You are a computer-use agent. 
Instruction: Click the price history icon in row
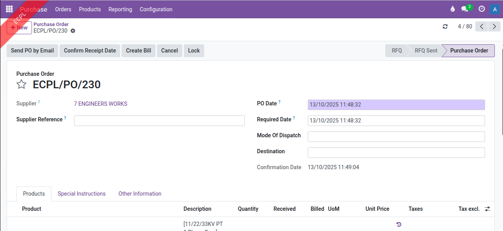pyautogui.click(x=399, y=224)
